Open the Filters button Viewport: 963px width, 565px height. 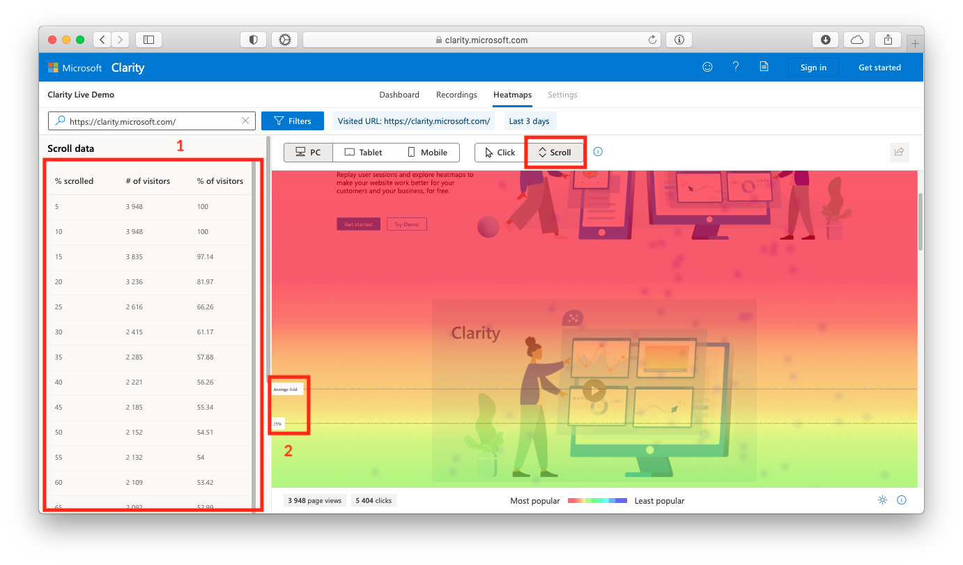click(x=293, y=121)
